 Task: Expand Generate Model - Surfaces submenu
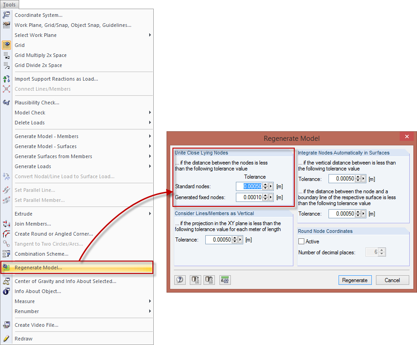click(x=150, y=146)
